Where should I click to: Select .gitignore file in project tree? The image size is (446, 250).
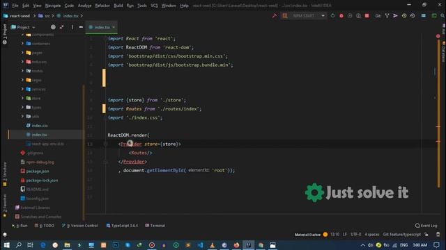tap(35, 153)
